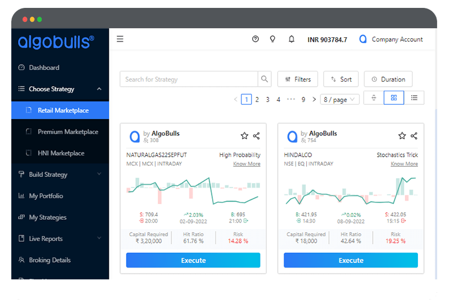Toggle favorite star on HINDALCO card
The height and width of the screenshot is (307, 449).
click(402, 136)
